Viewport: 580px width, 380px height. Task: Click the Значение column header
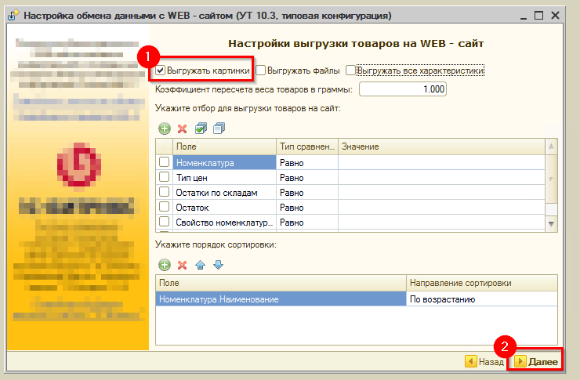click(441, 147)
